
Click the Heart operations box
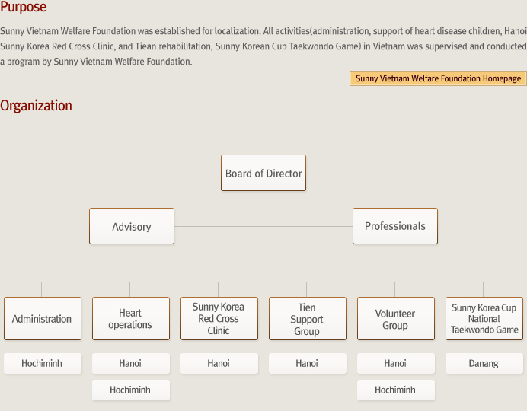point(131,318)
